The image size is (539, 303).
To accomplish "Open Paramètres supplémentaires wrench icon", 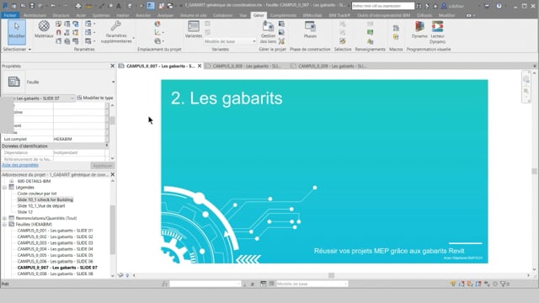I will 116,32.
